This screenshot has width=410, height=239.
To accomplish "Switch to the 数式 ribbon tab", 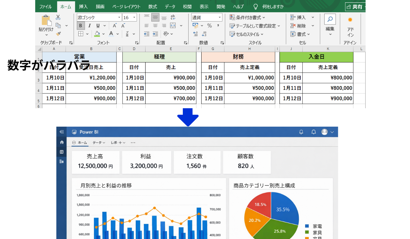I will tap(153, 6).
